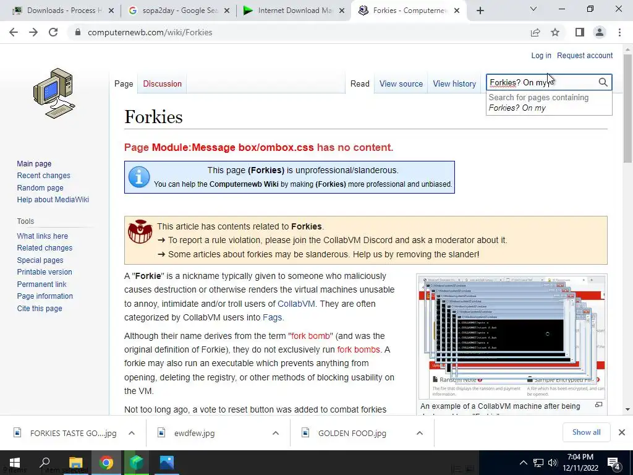The height and width of the screenshot is (475, 633).
Task: Close the downloads bar
Action: (622, 432)
